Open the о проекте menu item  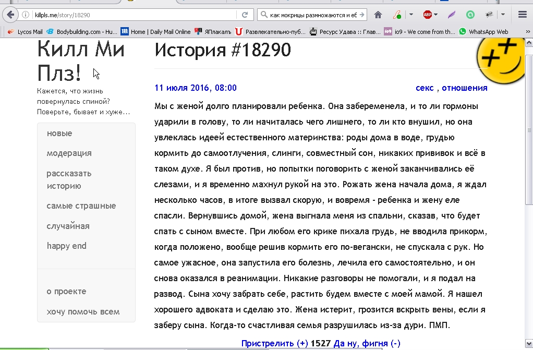pyautogui.click(x=66, y=292)
